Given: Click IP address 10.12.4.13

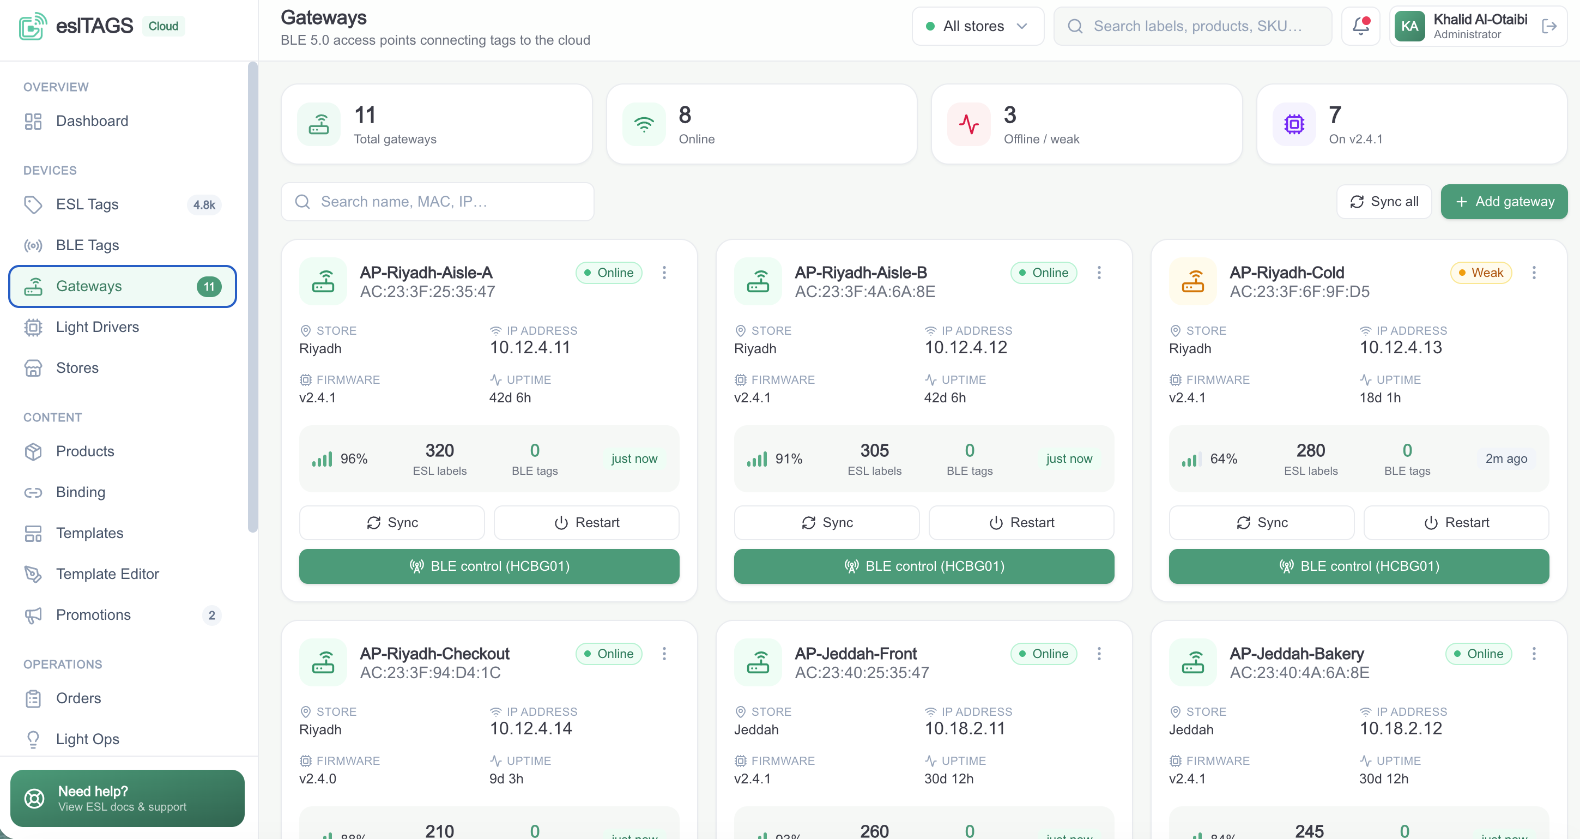Looking at the screenshot, I should pos(1400,347).
